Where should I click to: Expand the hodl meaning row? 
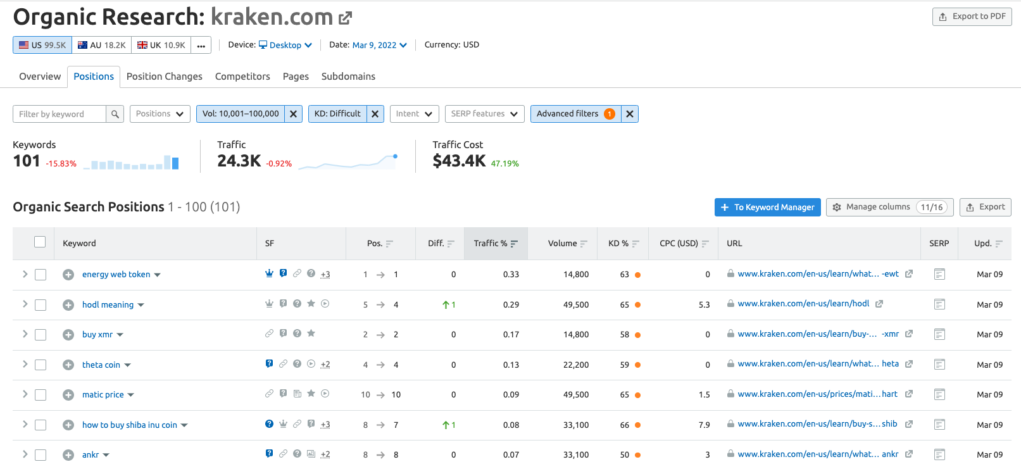click(25, 304)
